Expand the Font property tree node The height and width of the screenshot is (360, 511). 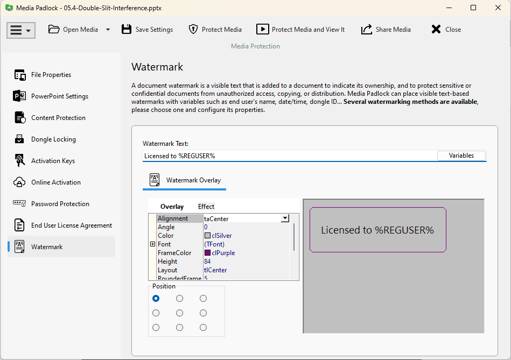coord(152,244)
